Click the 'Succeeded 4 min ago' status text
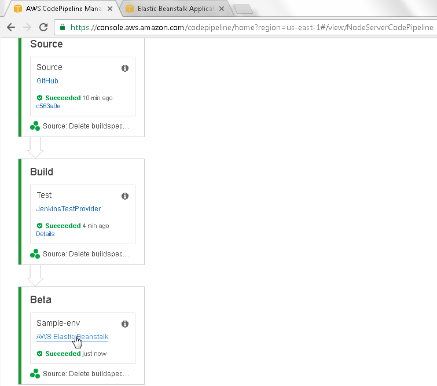This screenshot has width=437, height=386. pyautogui.click(x=77, y=226)
